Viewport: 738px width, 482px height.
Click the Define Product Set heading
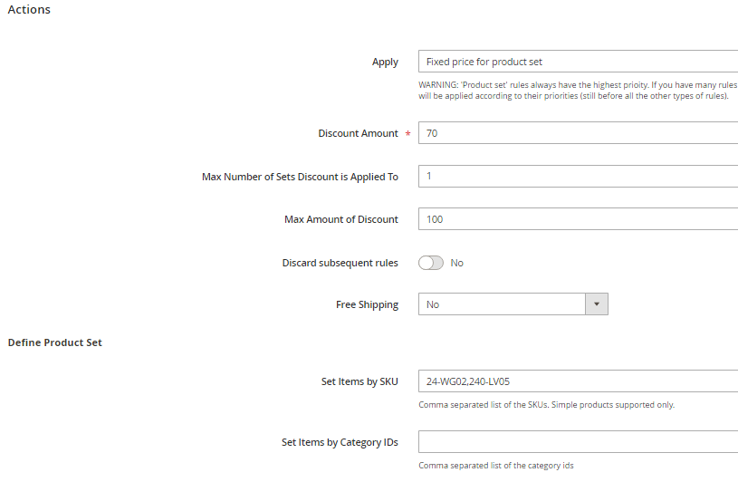pos(55,342)
